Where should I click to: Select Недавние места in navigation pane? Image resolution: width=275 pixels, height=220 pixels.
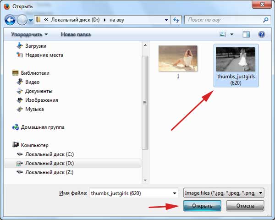[x=44, y=55]
